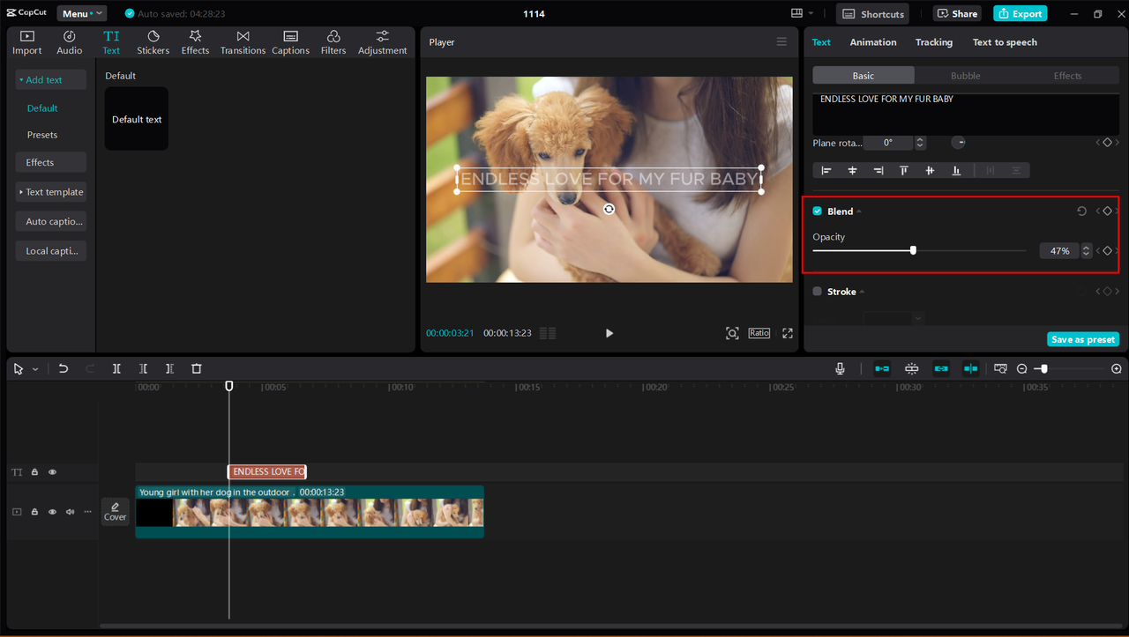Screen dimensions: 1129x637
Task: Open the full-screen scan preview icon
Action: [732, 333]
